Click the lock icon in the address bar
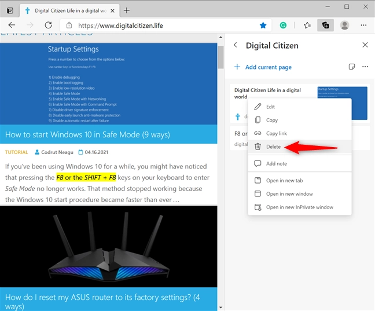The width and height of the screenshot is (375, 311). point(69,25)
